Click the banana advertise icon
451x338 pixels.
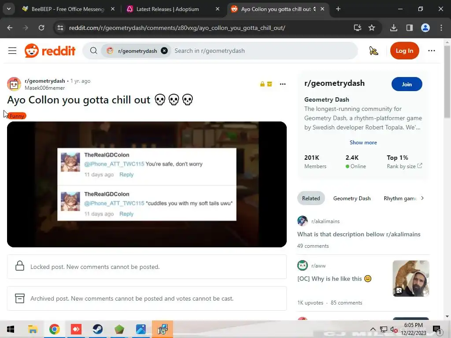tap(373, 51)
